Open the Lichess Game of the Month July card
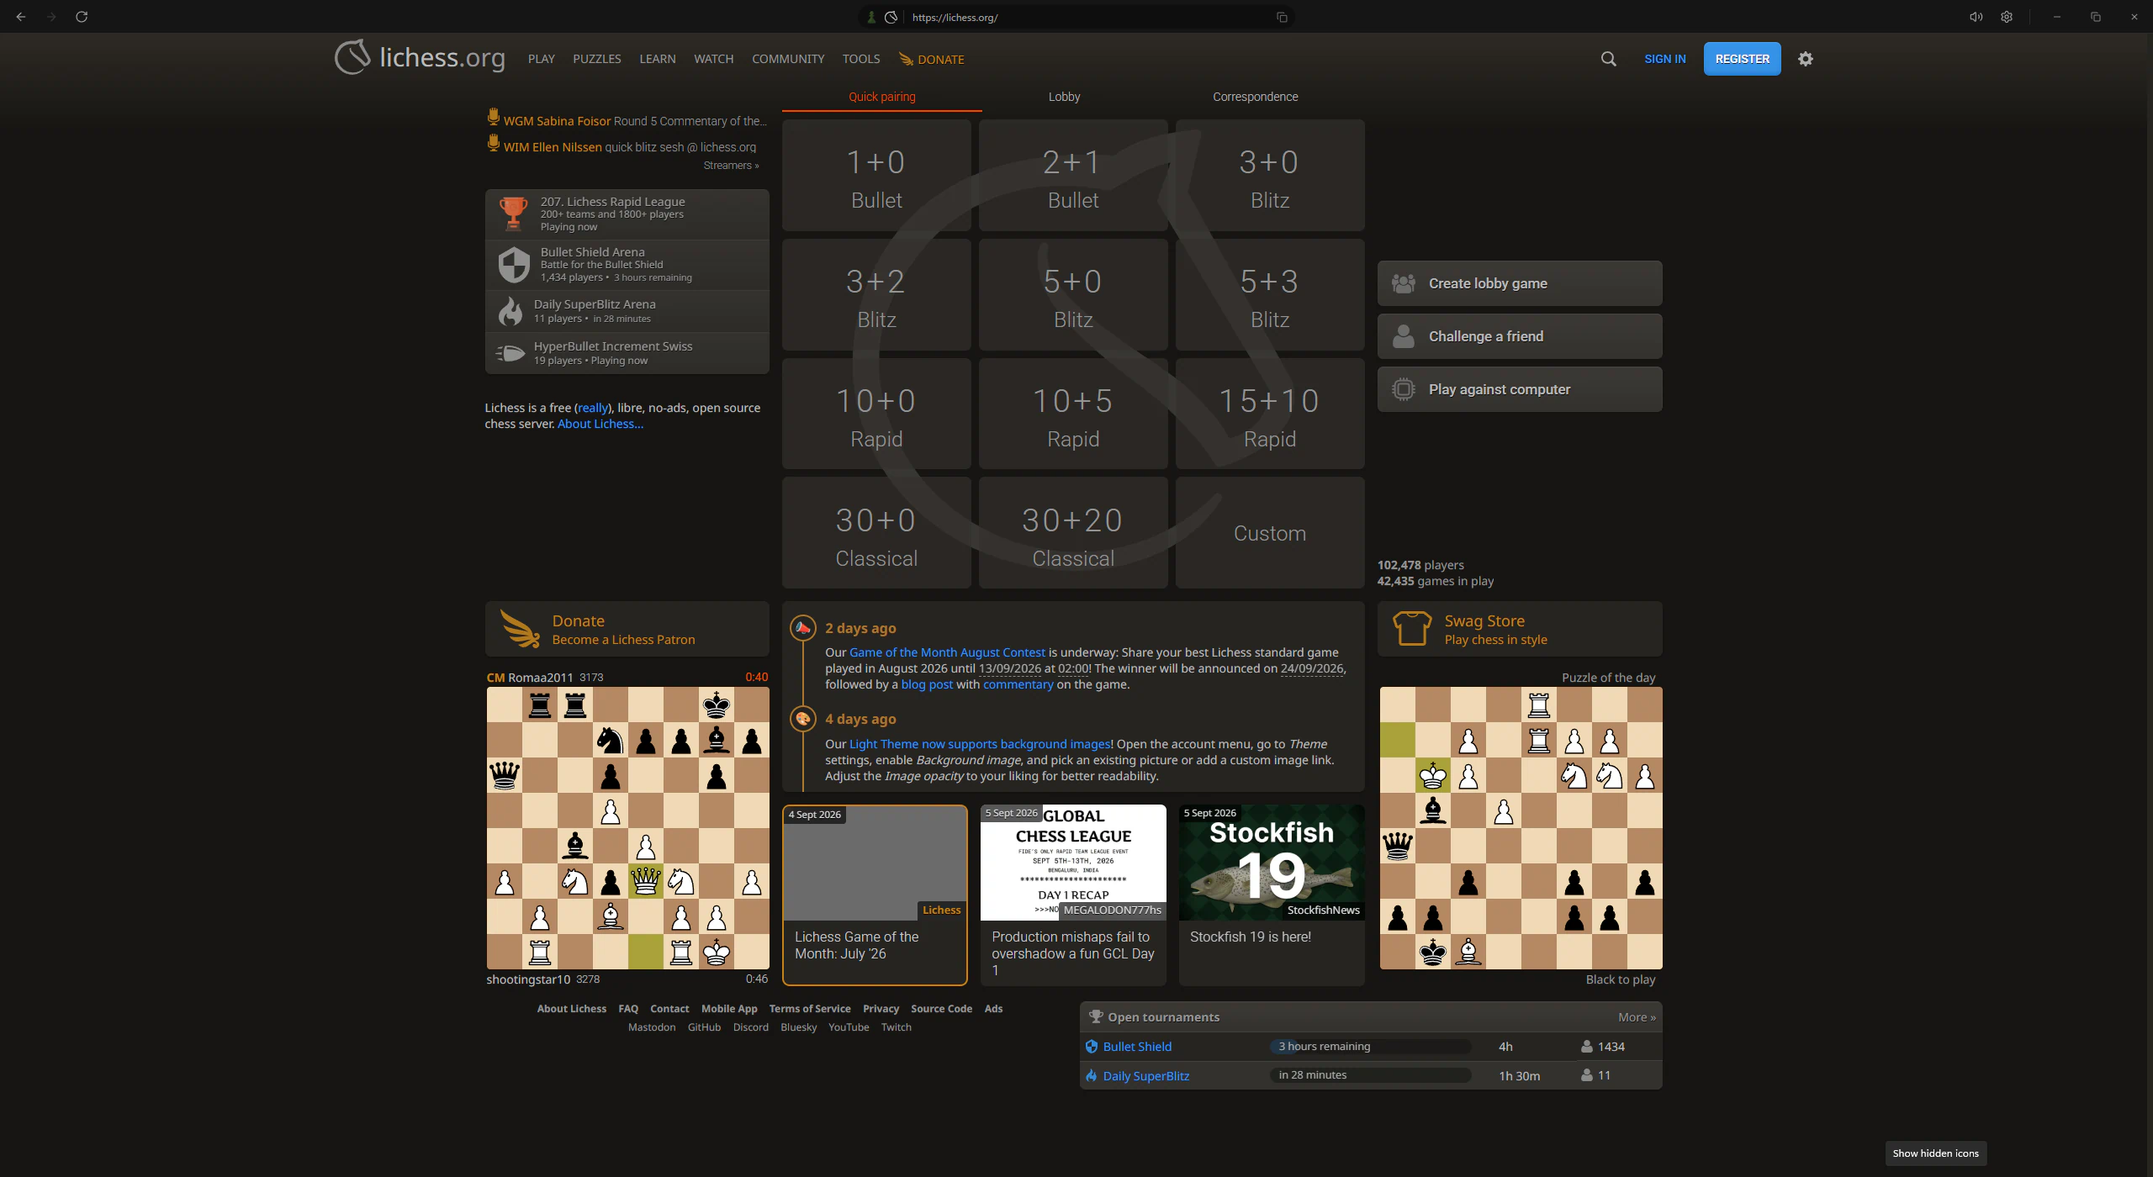 pos(875,895)
